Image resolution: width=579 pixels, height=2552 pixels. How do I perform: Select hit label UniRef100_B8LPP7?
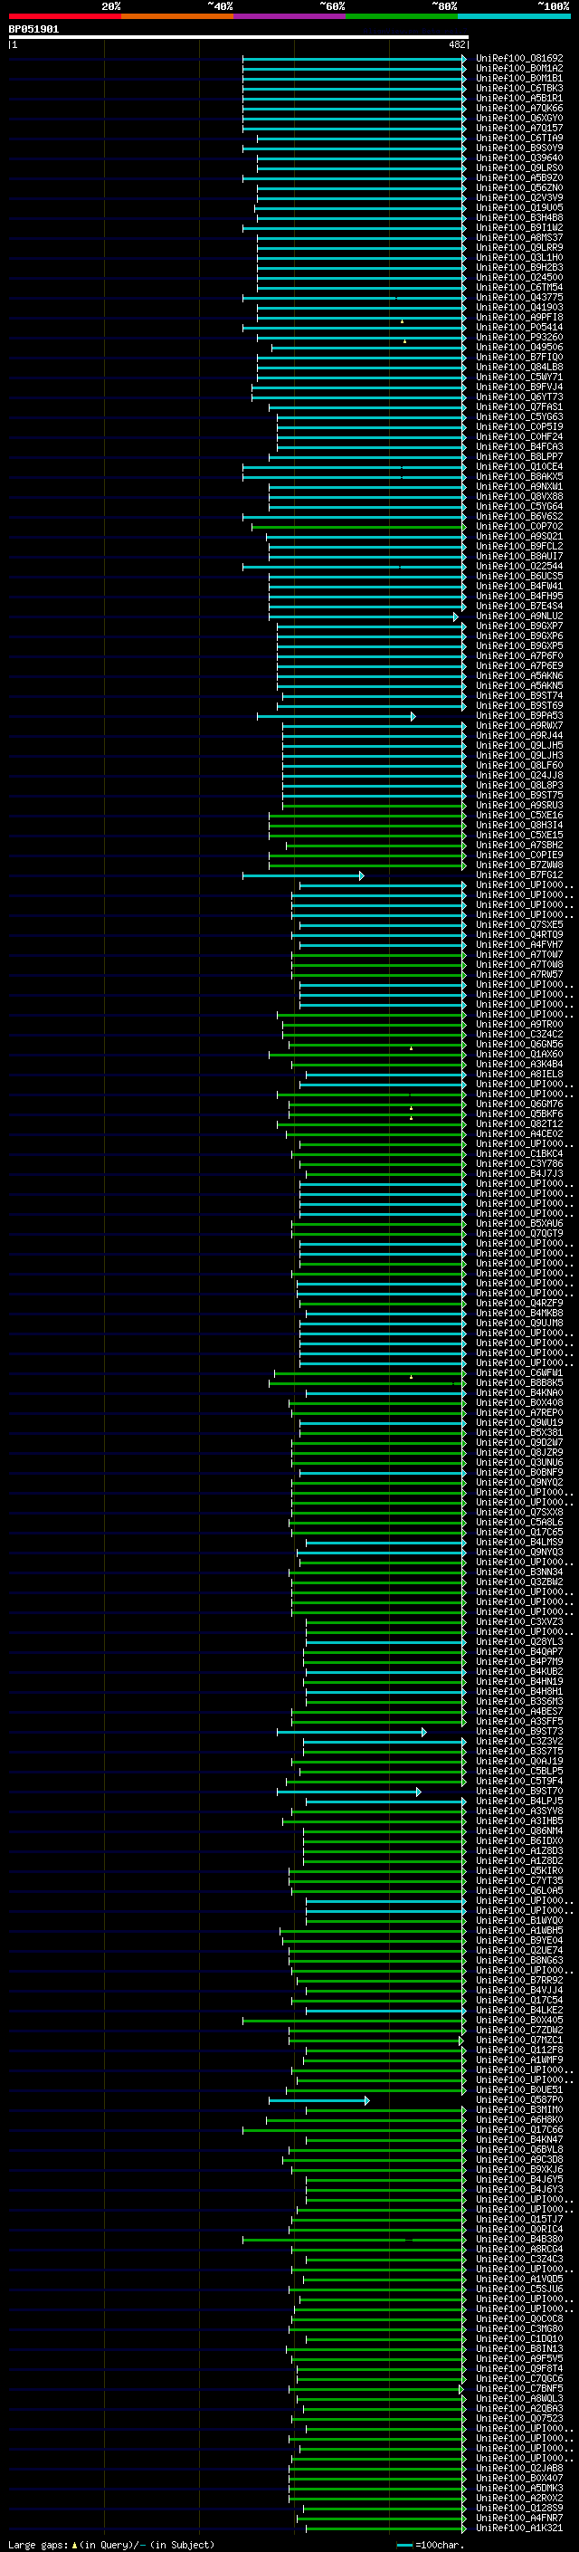(518, 456)
